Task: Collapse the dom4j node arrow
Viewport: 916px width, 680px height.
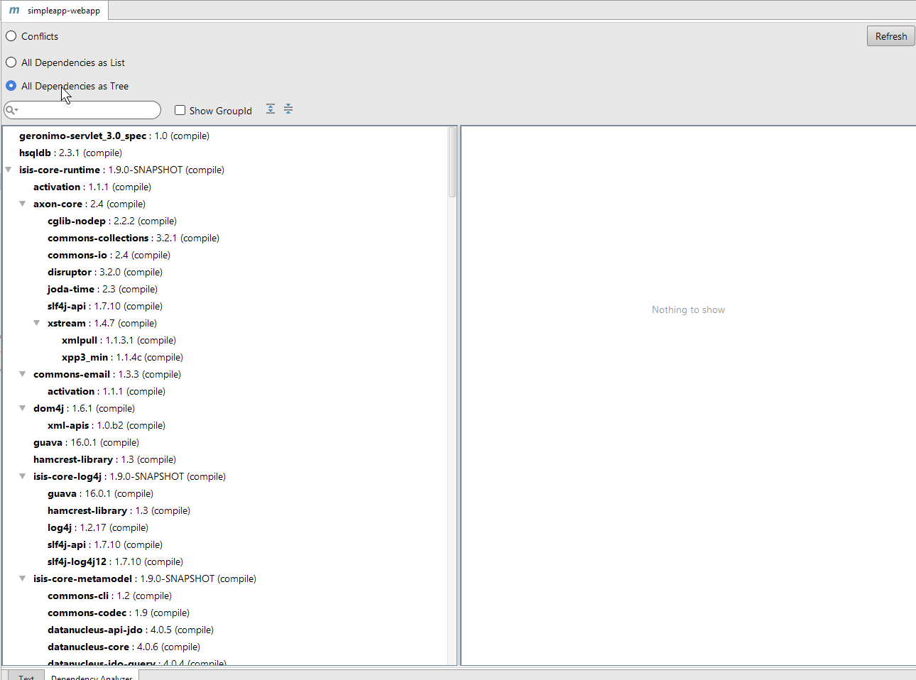Action: click(23, 408)
